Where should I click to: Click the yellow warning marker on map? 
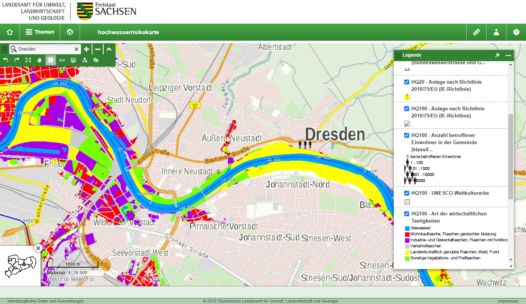coord(55,162)
